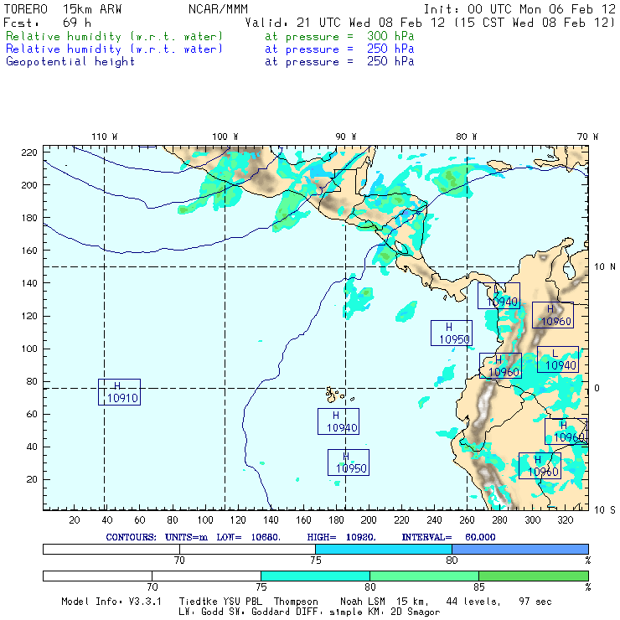Screen dimensions: 620x620
Task: Click the '220' tick label on vertical axis
Action: click(x=28, y=152)
